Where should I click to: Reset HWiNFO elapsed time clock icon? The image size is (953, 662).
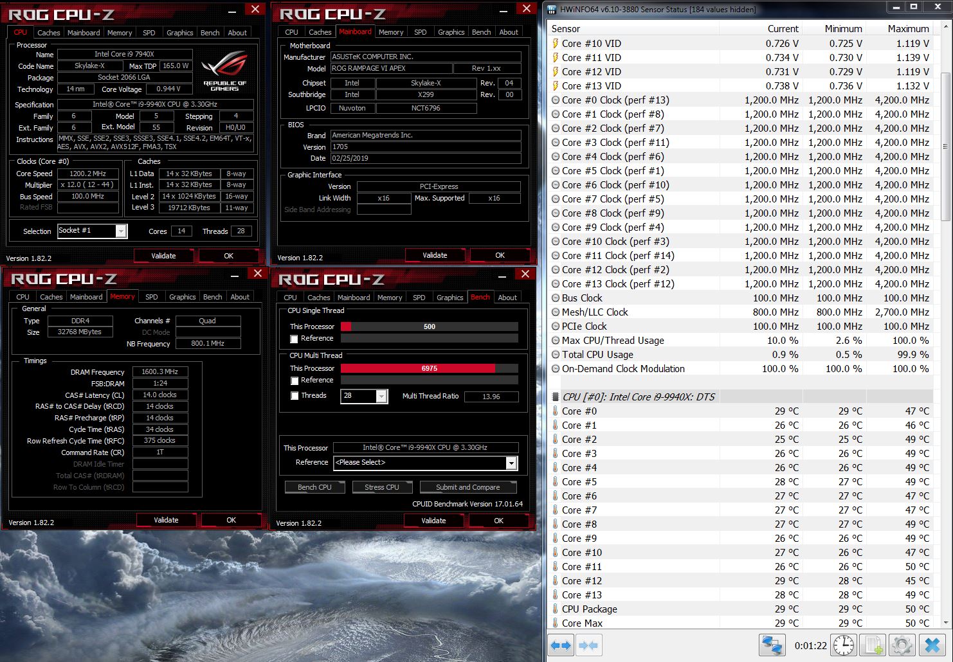[x=843, y=645]
